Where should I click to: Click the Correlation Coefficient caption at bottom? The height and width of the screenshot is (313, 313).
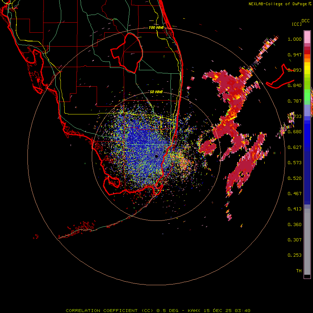click(x=158, y=311)
